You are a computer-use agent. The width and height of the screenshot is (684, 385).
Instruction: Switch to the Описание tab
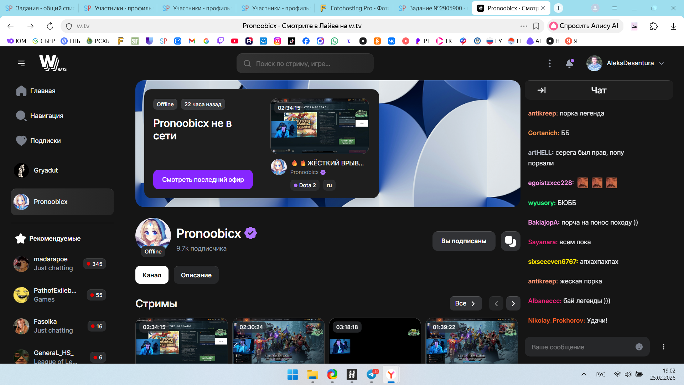pyautogui.click(x=196, y=275)
